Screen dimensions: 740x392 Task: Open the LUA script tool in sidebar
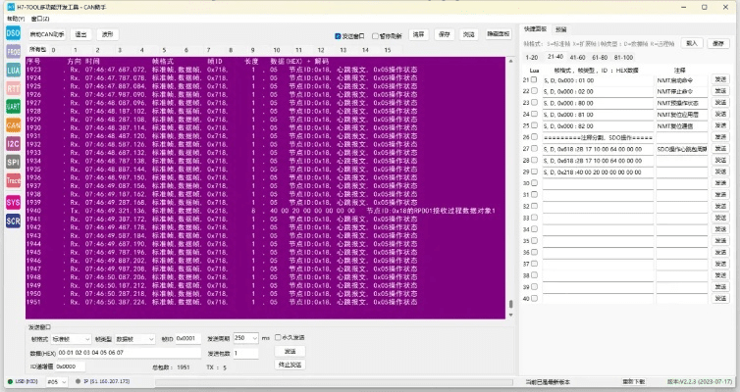[x=13, y=71]
